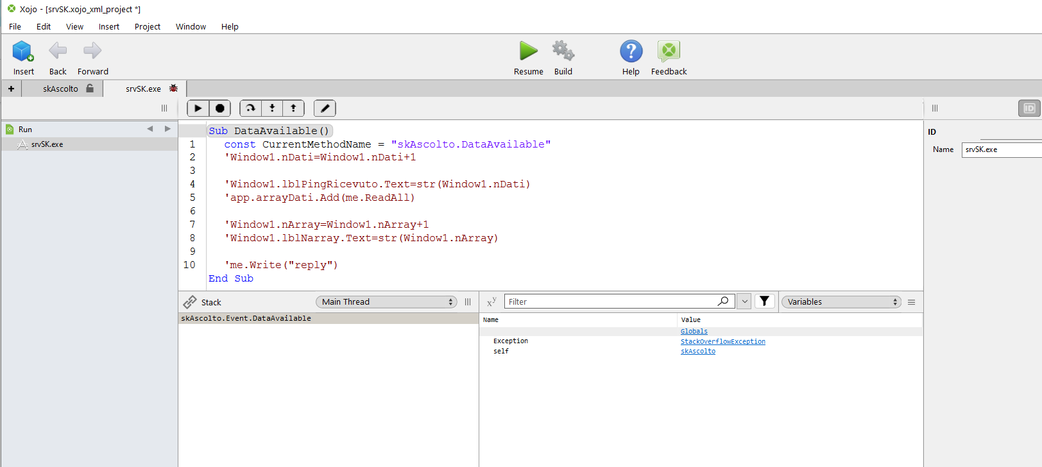The image size is (1042, 467).
Task: Expand the filter history dropdown arrow
Action: (744, 301)
